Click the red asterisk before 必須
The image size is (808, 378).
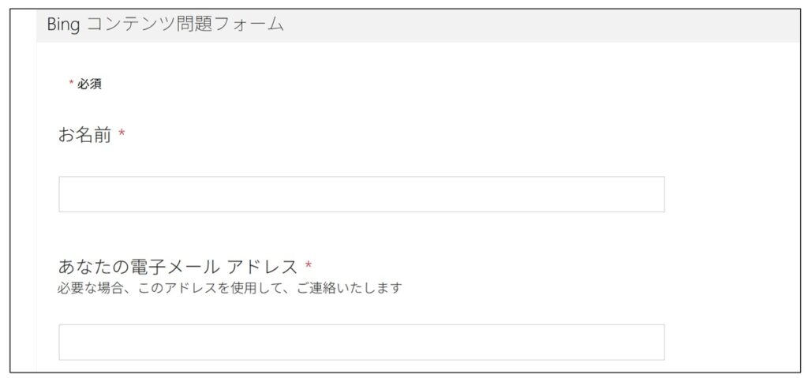click(71, 84)
